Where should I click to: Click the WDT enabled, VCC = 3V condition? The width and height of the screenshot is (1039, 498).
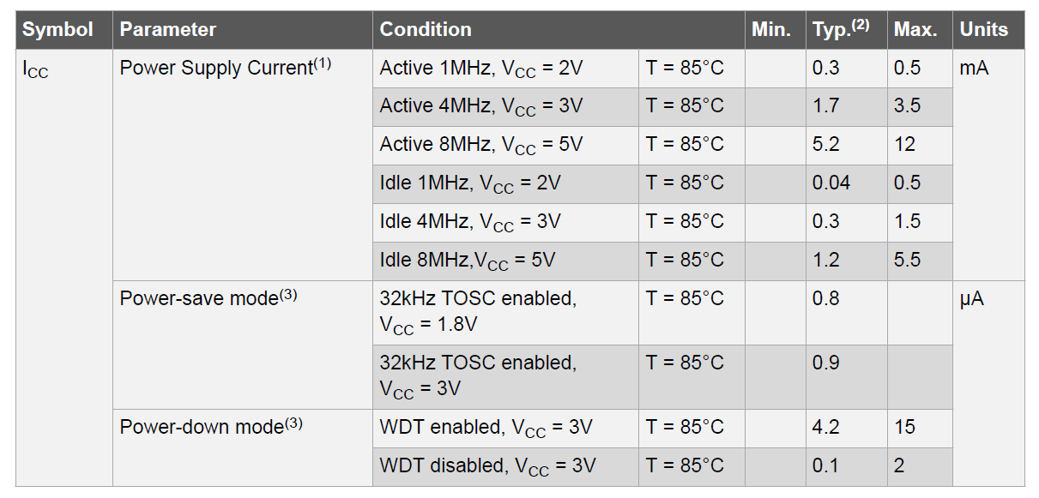486,428
